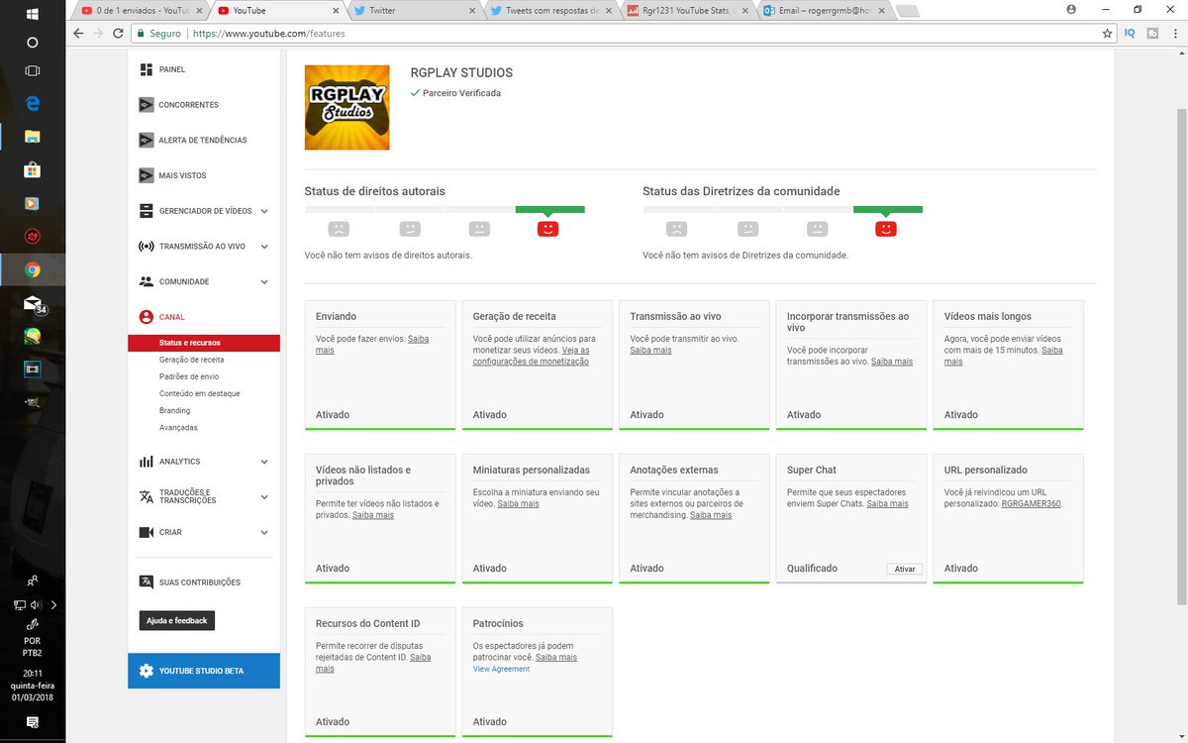The image size is (1188, 743).
Task: Open File Explorer from the taskbar
Action: tap(32, 136)
